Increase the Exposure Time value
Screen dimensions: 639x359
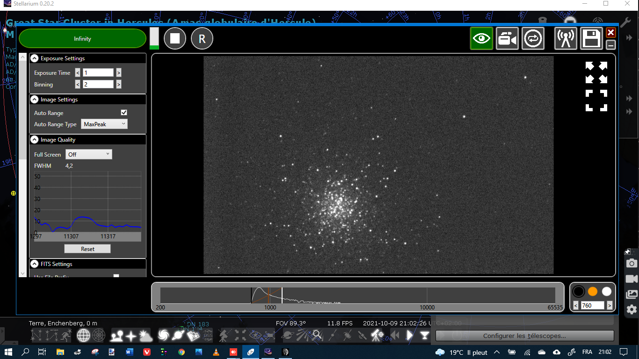(x=119, y=72)
